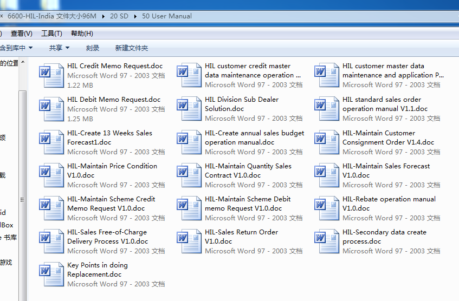The image size is (459, 301).
Task: Click file name HIL-Create 13 Weeks Sales Forecast1.doc
Action: pyautogui.click(x=110, y=138)
